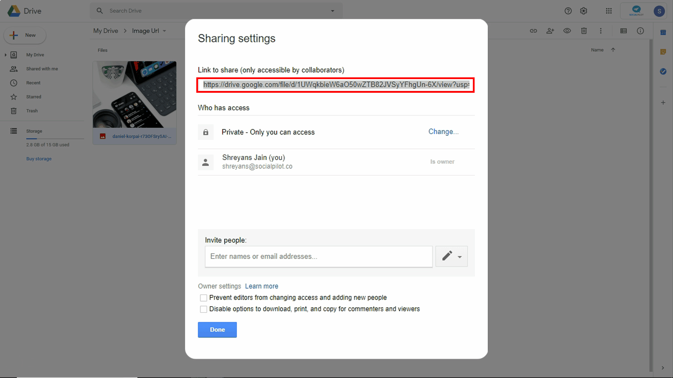Open the view details info icon
This screenshot has height=378, width=673.
click(x=640, y=31)
